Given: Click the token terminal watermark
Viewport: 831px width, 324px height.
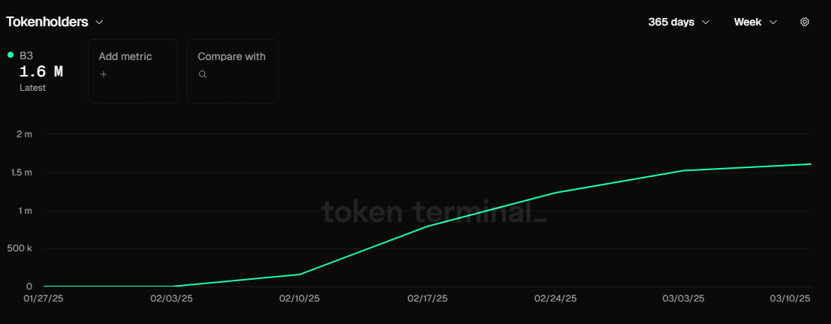Looking at the screenshot, I should (x=434, y=212).
